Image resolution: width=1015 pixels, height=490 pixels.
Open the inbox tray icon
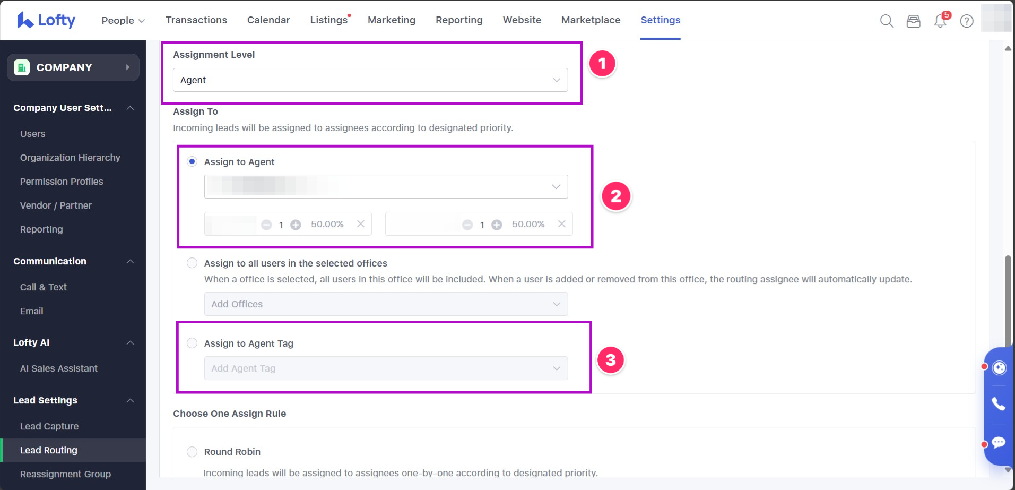[x=913, y=21]
